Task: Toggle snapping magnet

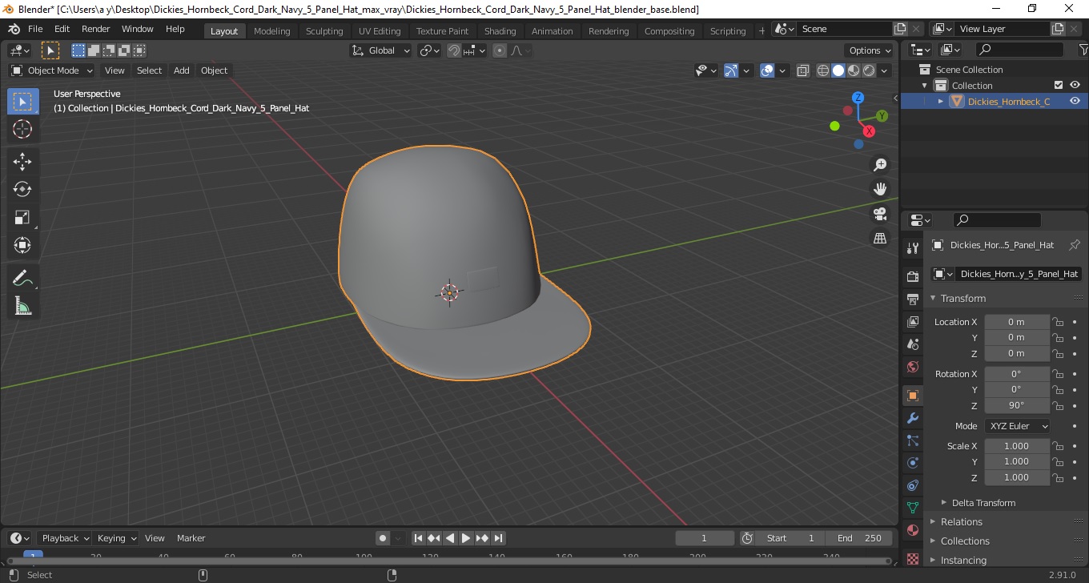Action: pyautogui.click(x=454, y=50)
